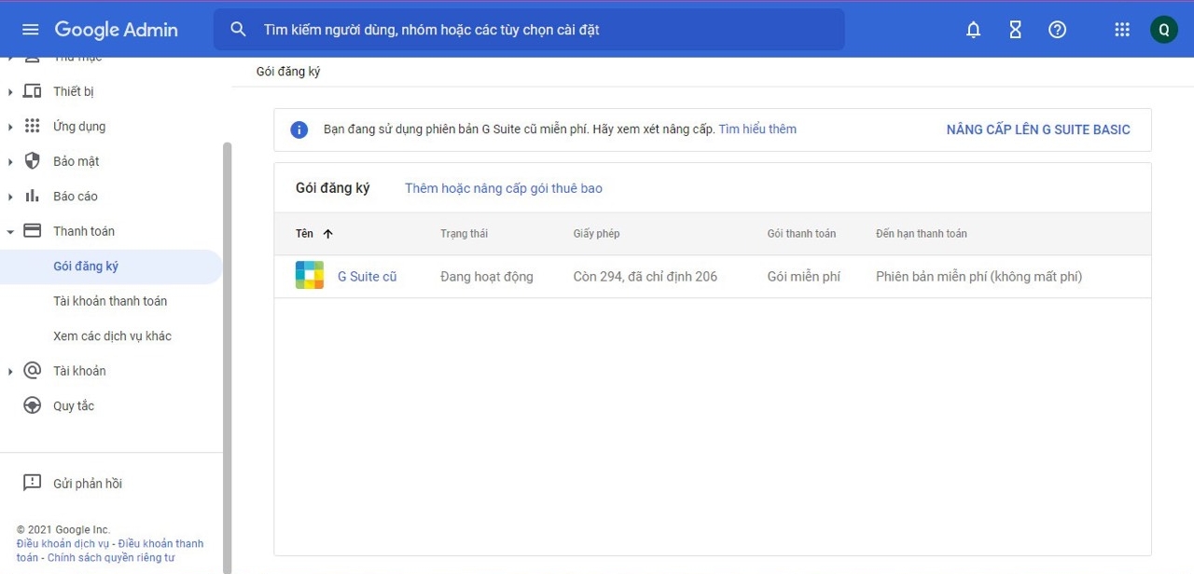Collapse the Thanh toán section arrow

10,231
